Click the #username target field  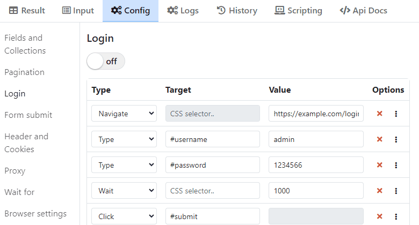tap(212, 139)
